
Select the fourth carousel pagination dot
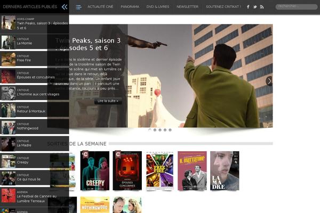click(165, 130)
